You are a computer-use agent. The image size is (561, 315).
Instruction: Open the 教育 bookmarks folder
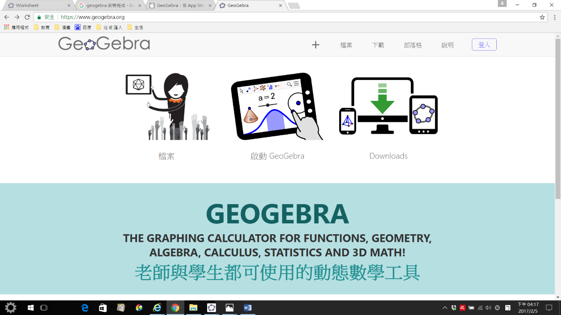pyautogui.click(x=42, y=27)
